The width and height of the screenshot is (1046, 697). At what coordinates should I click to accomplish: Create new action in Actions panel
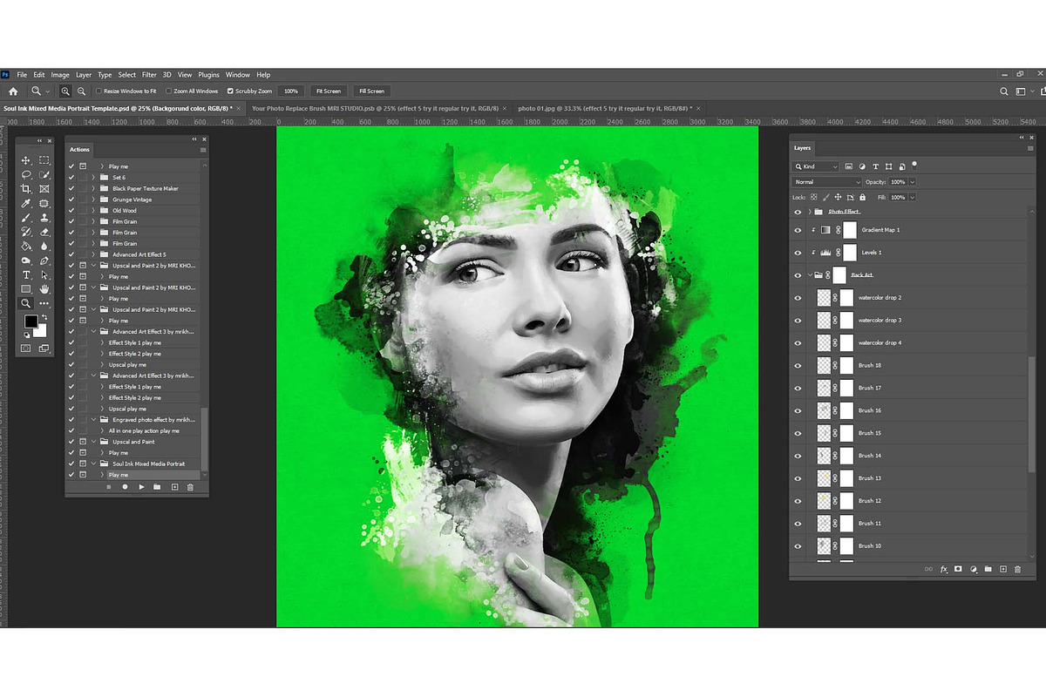(x=174, y=487)
